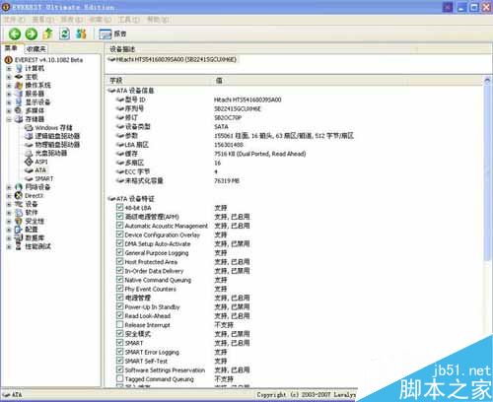The image size is (493, 402).
Task: Expand the 网络设备 tree node
Action: tap(9, 187)
